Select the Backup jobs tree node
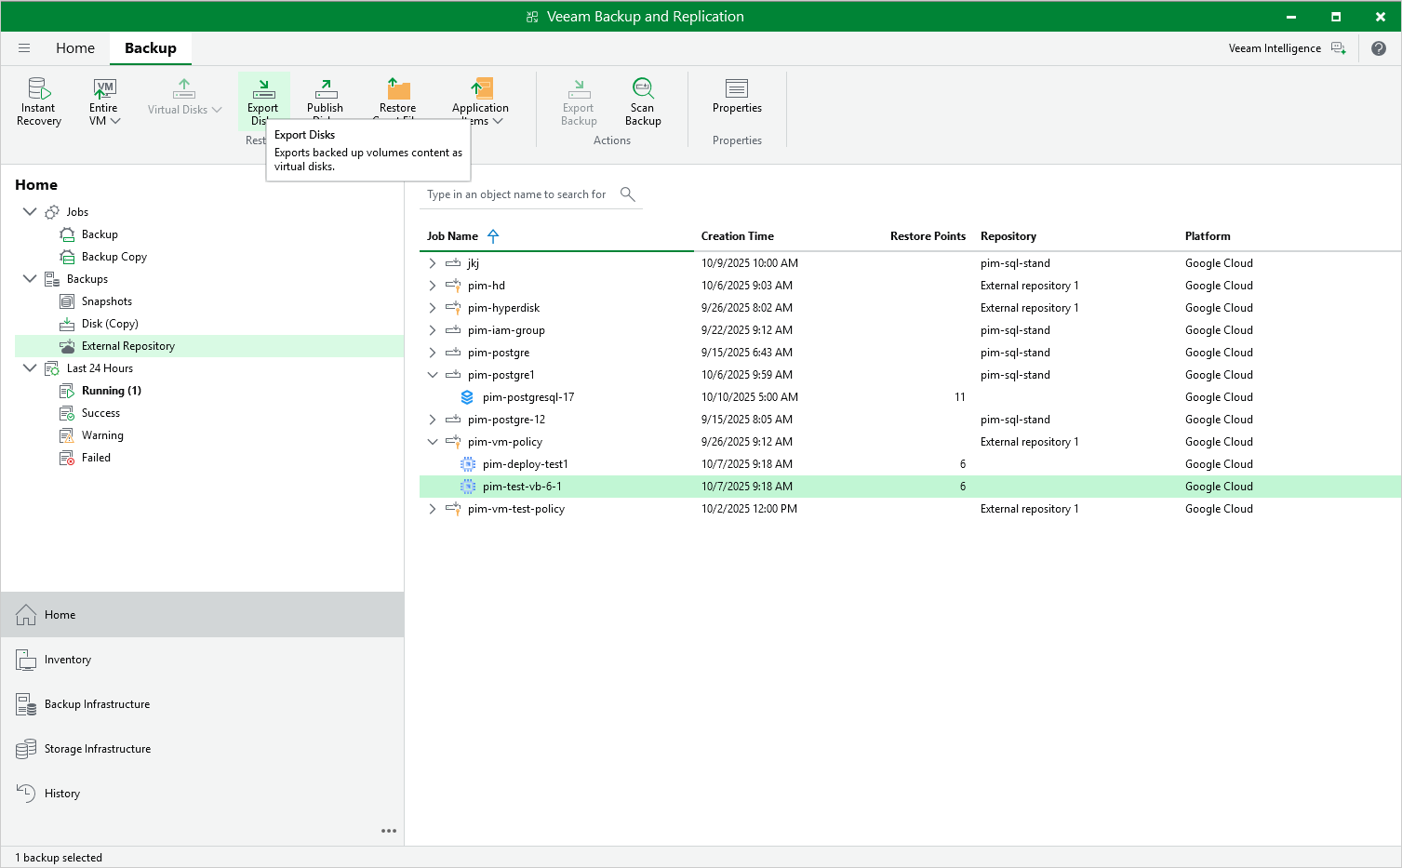Viewport: 1402px width, 868px height. coord(100,234)
